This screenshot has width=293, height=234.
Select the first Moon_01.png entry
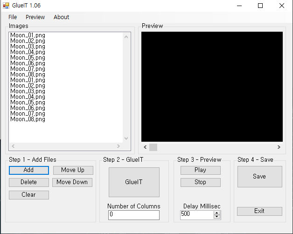coord(28,35)
